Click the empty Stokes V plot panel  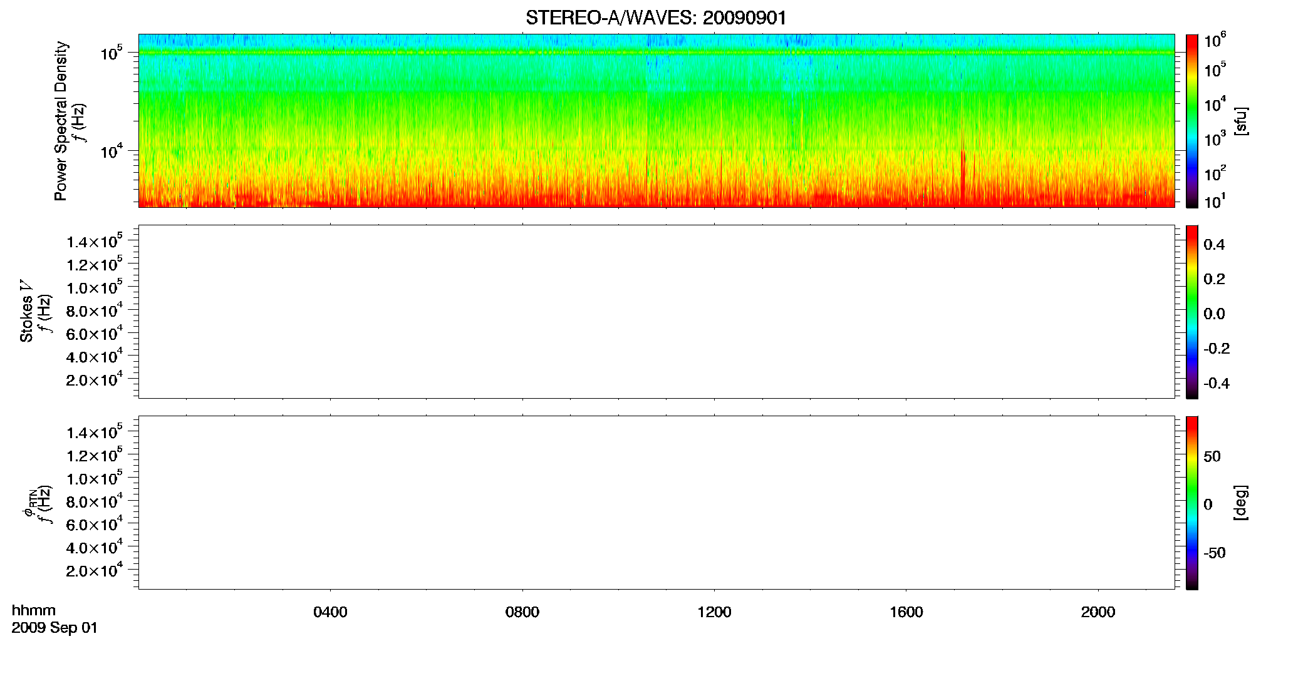pos(656,312)
